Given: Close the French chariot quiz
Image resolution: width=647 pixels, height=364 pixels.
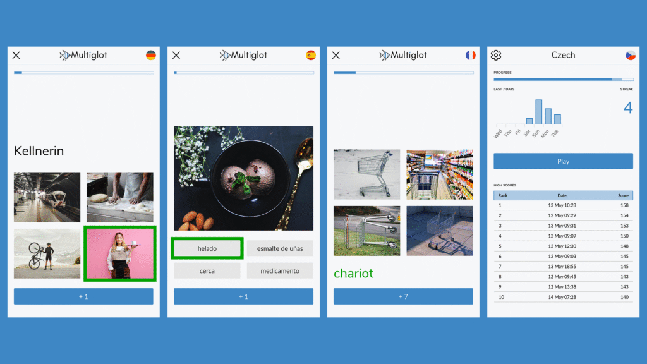Looking at the screenshot, I should click(x=336, y=55).
